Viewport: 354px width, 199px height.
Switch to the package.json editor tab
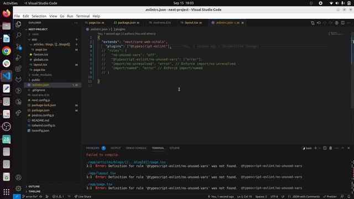click(x=127, y=23)
